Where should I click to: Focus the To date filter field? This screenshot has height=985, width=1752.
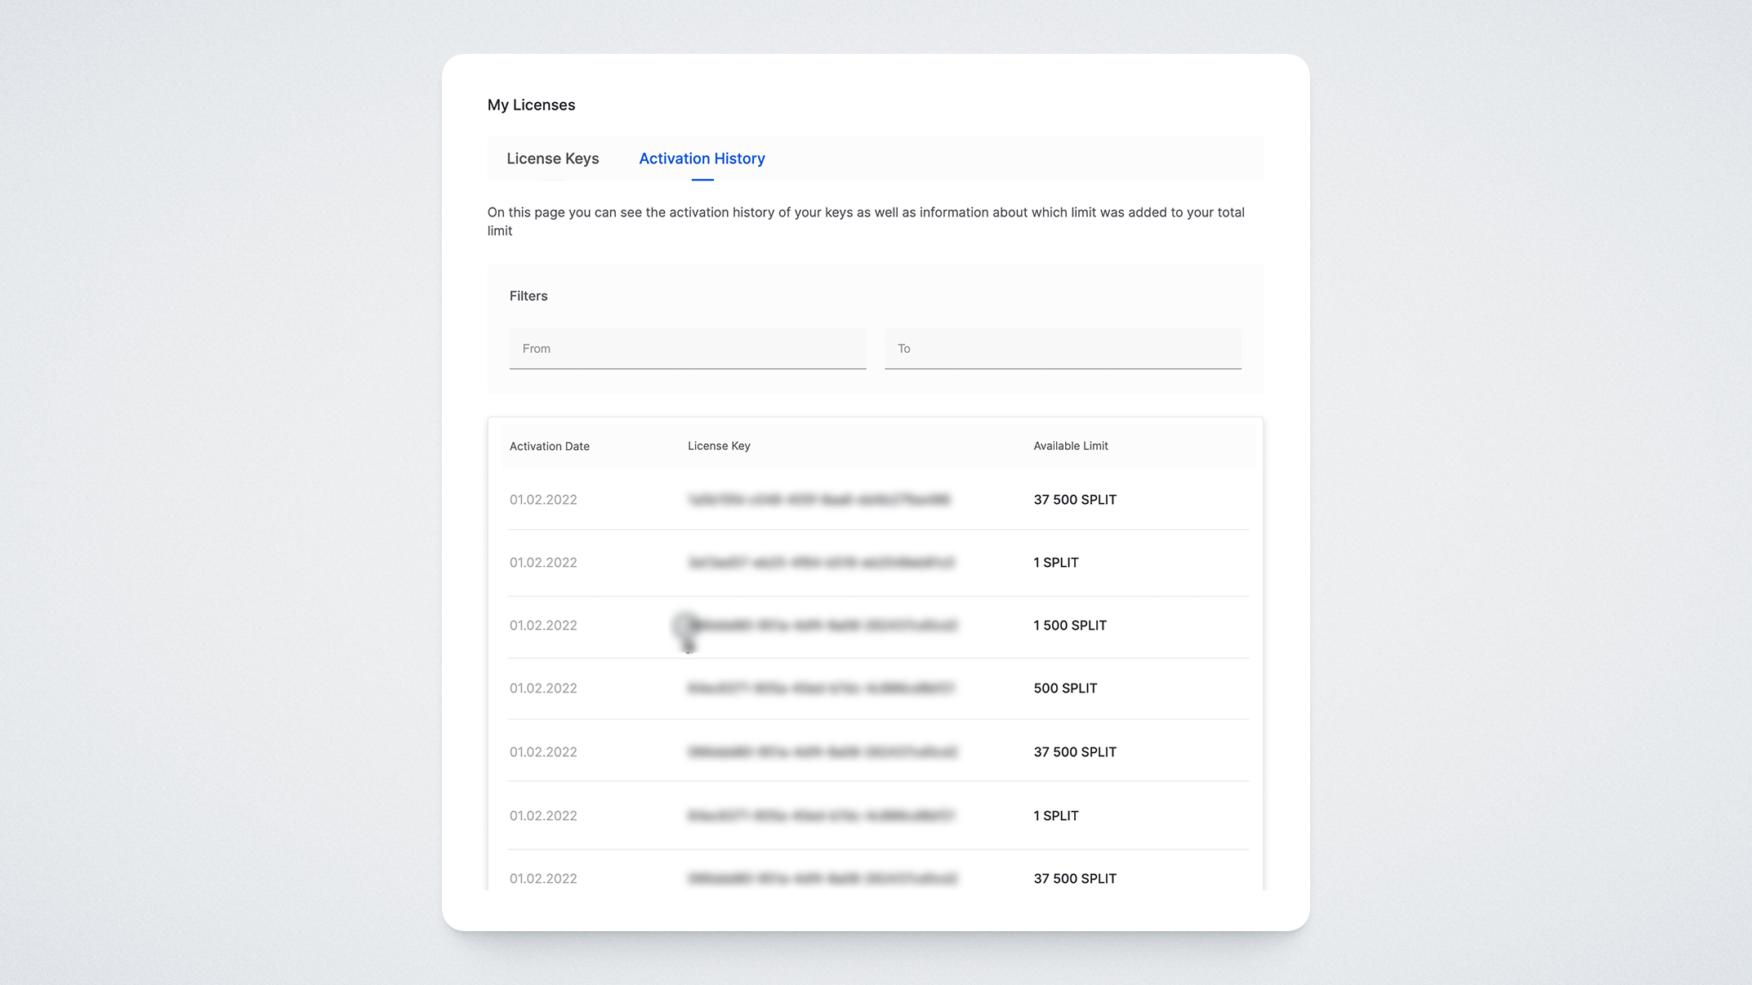coord(1062,349)
